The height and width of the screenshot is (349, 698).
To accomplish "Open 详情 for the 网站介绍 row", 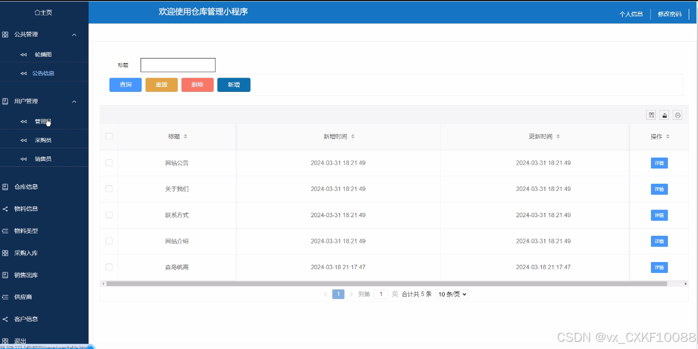I will pos(659,241).
